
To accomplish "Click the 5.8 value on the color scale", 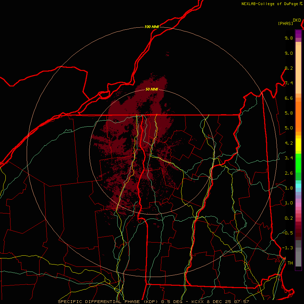I will [289, 113].
